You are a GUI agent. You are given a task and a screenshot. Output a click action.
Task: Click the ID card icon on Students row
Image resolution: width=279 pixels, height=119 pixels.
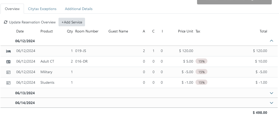(9, 83)
